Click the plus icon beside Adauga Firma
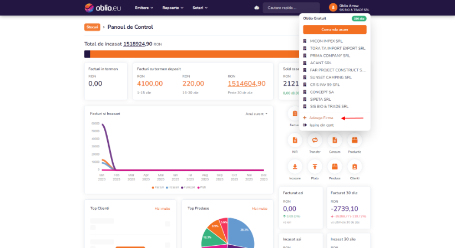This screenshot has height=248, width=455. [305, 118]
